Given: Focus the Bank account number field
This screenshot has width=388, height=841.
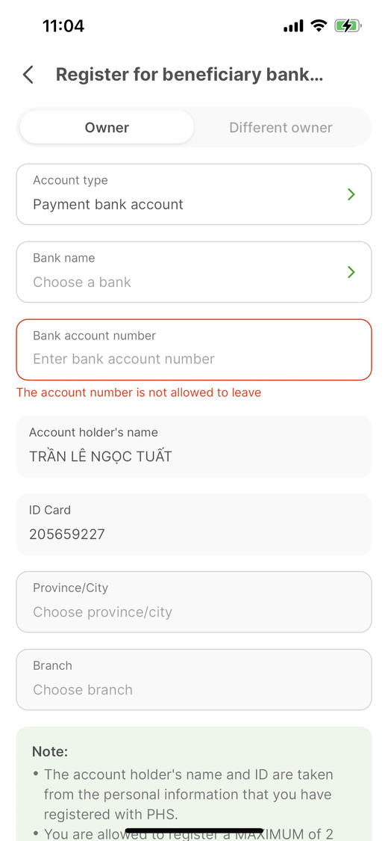Looking at the screenshot, I should click(x=194, y=350).
